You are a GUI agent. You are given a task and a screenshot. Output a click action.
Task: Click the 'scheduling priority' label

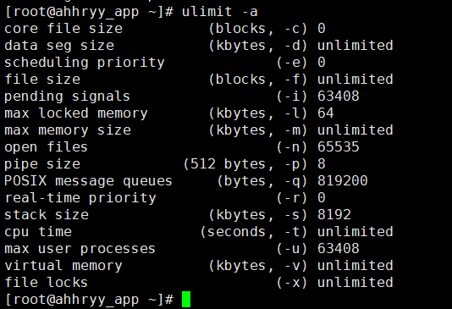click(x=84, y=63)
